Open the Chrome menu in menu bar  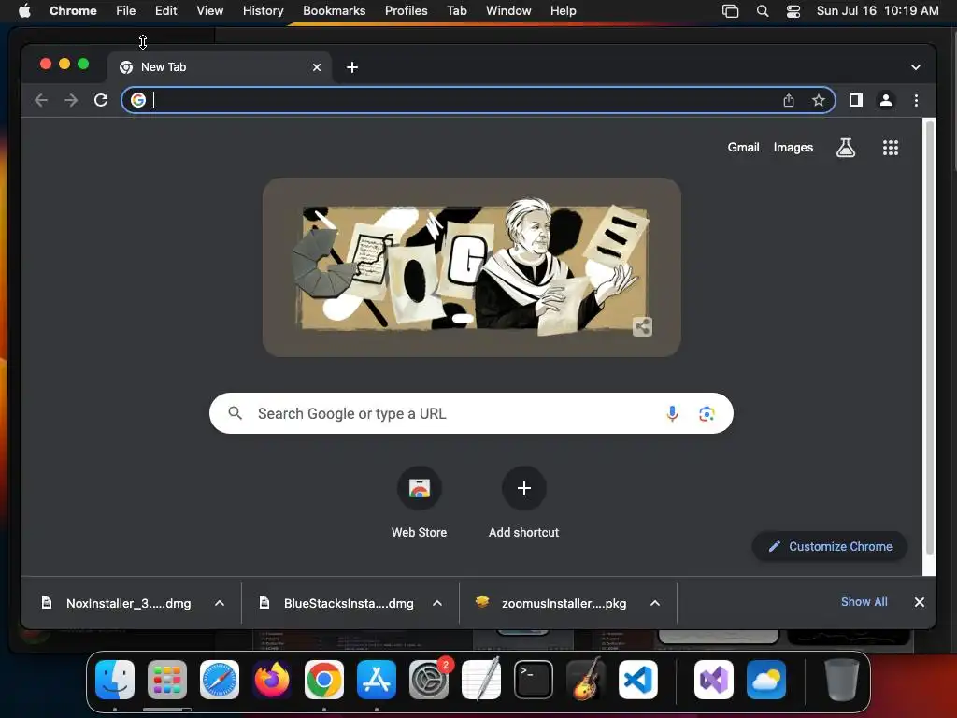[73, 11]
